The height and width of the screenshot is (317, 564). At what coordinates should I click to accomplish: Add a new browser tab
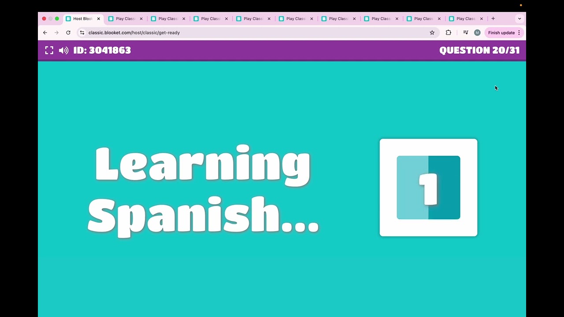[x=493, y=18]
